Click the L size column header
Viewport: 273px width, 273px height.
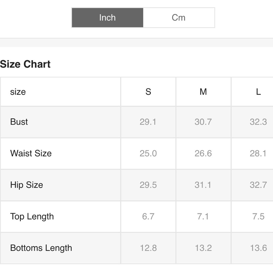coord(258,92)
